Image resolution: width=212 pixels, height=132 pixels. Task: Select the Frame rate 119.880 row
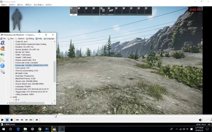tap(32, 65)
